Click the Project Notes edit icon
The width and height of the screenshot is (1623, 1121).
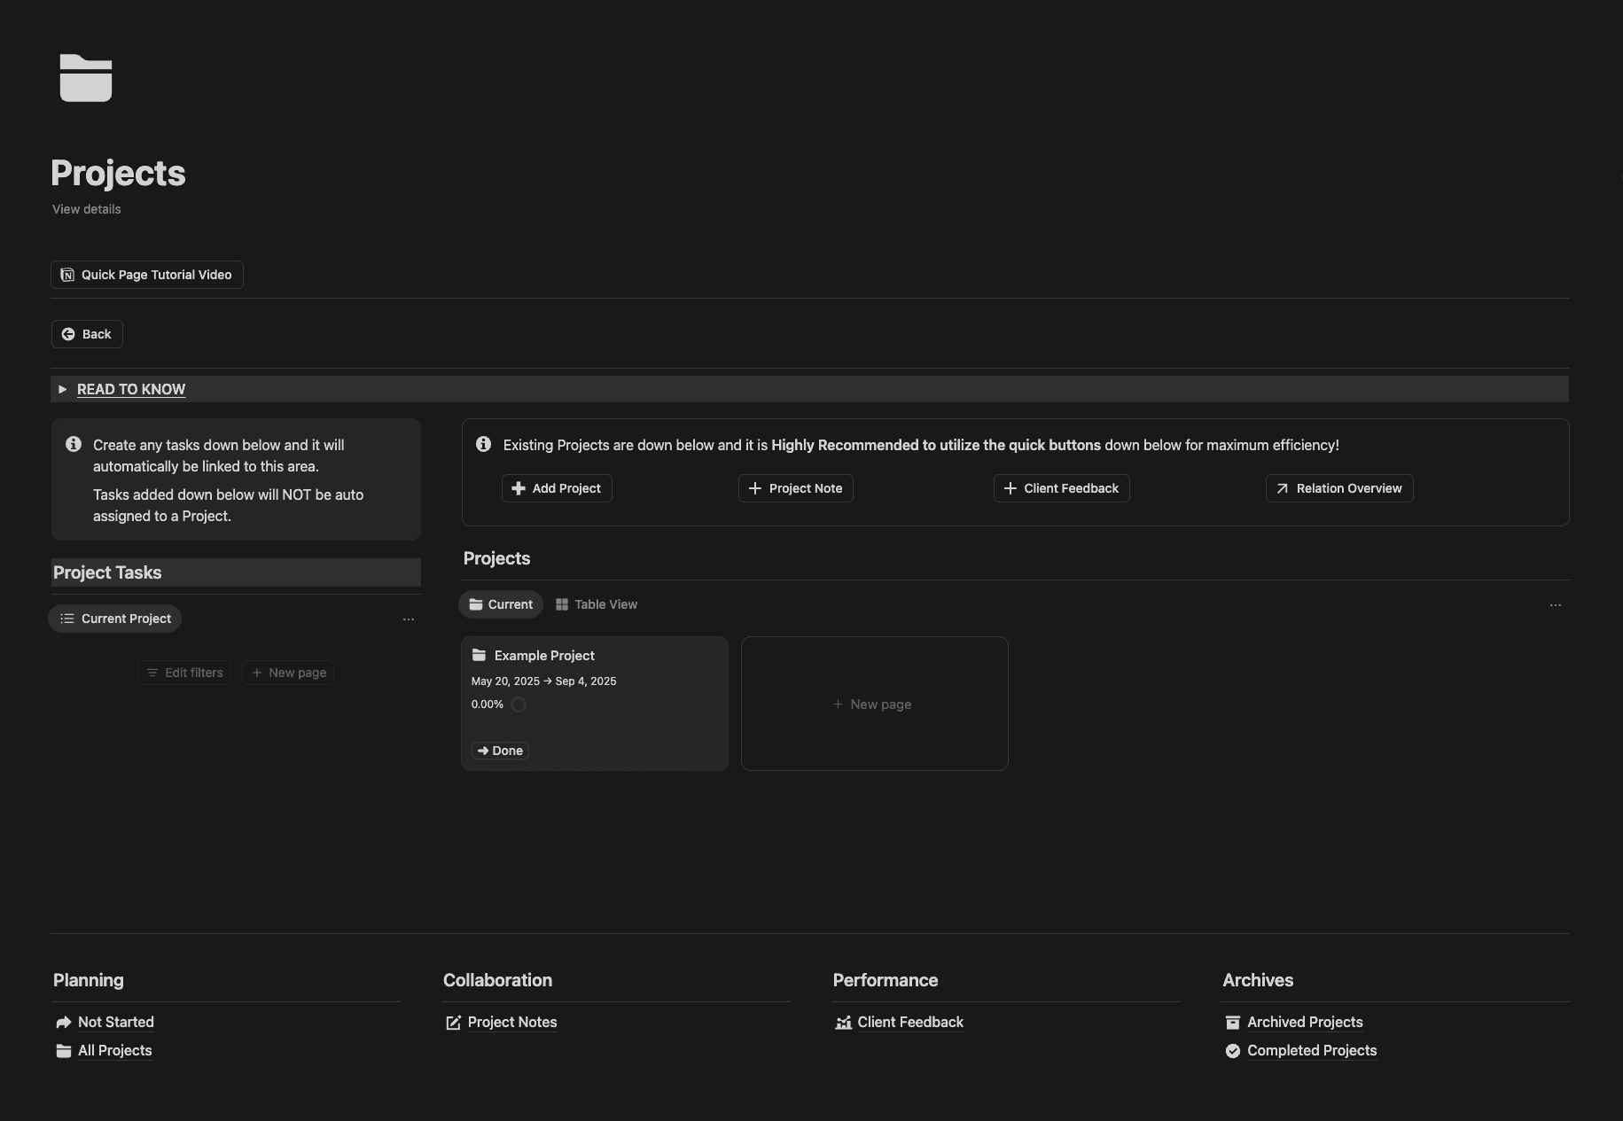tap(453, 1023)
